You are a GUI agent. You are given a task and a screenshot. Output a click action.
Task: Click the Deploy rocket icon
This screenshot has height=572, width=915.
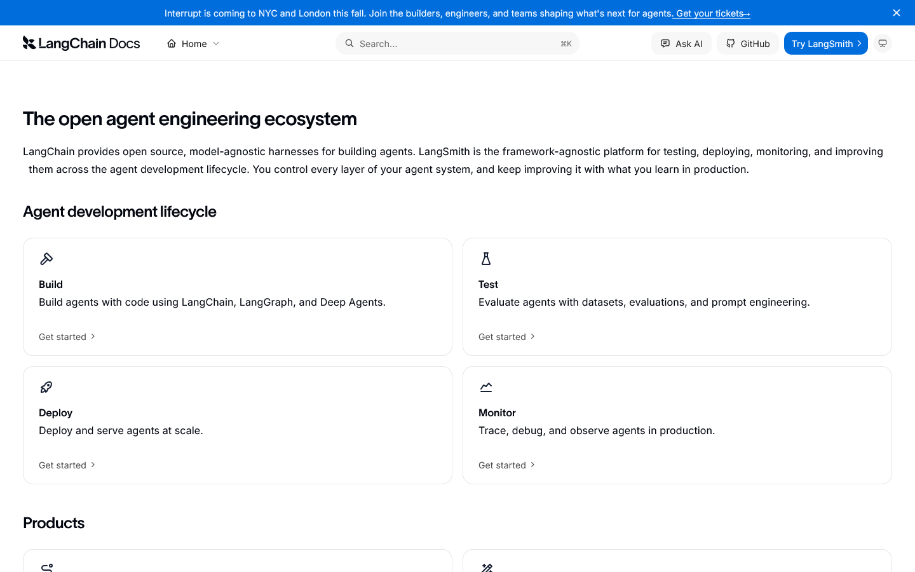pos(46,387)
